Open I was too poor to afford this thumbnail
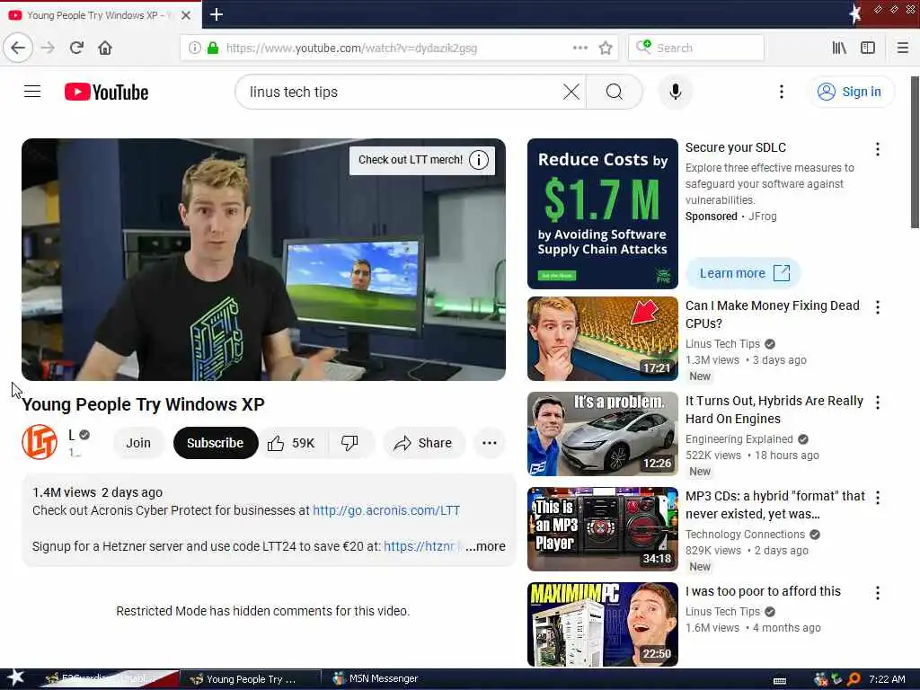920x690 pixels. pyautogui.click(x=603, y=624)
